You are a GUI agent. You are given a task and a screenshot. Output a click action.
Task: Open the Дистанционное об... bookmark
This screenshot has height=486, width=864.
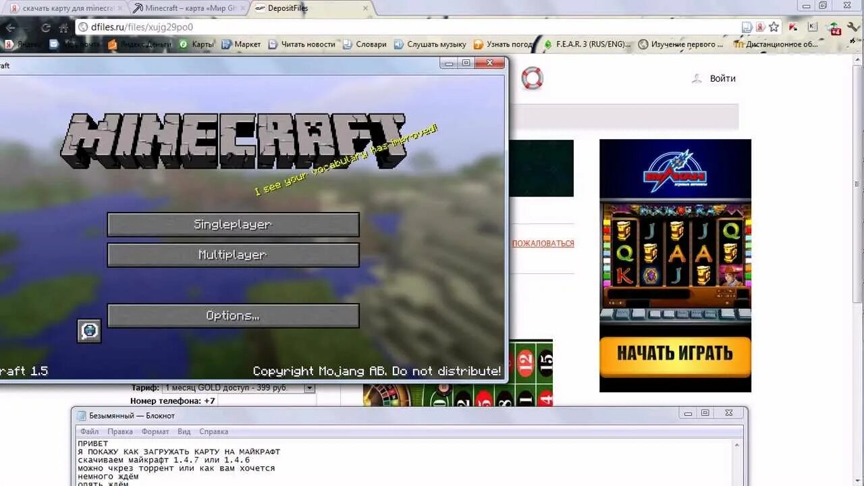(777, 44)
